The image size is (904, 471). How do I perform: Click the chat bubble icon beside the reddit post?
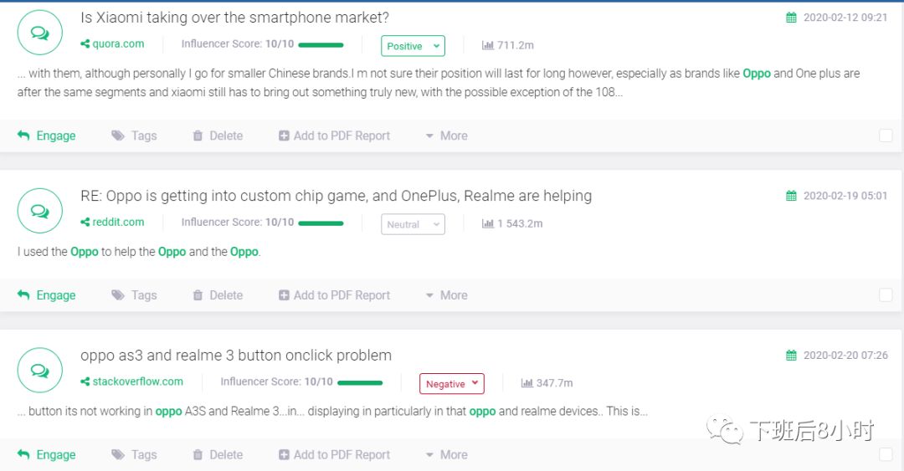pyautogui.click(x=40, y=211)
